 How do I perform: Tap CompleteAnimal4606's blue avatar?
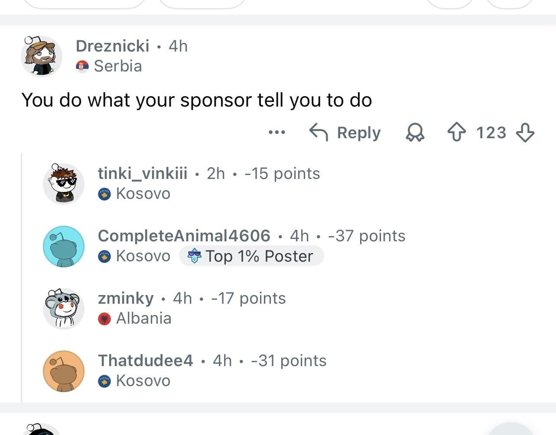(x=64, y=246)
